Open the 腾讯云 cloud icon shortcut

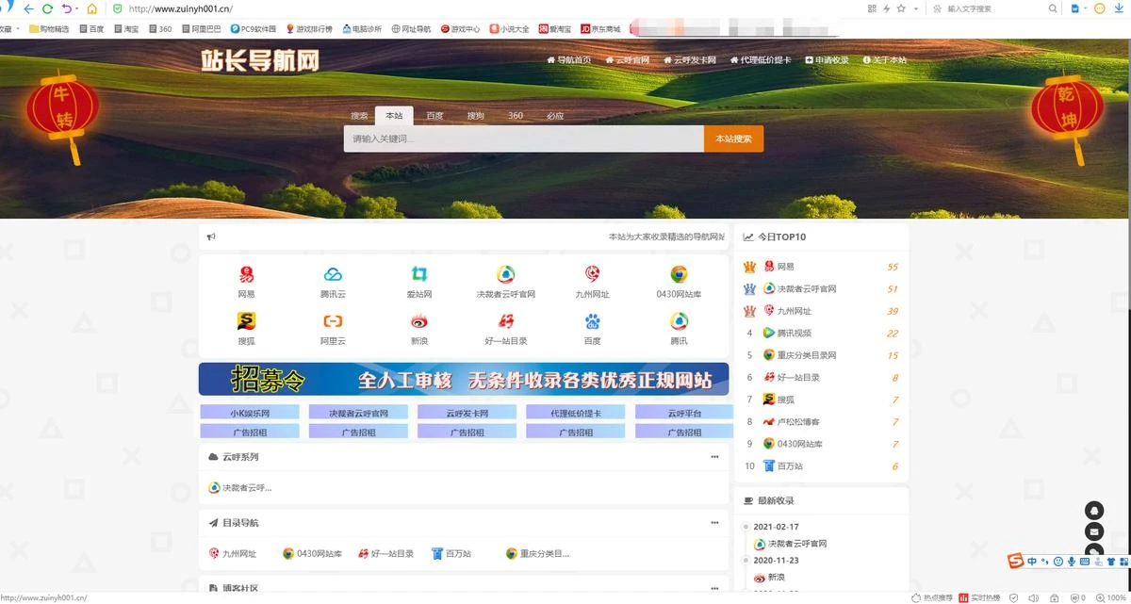click(333, 275)
